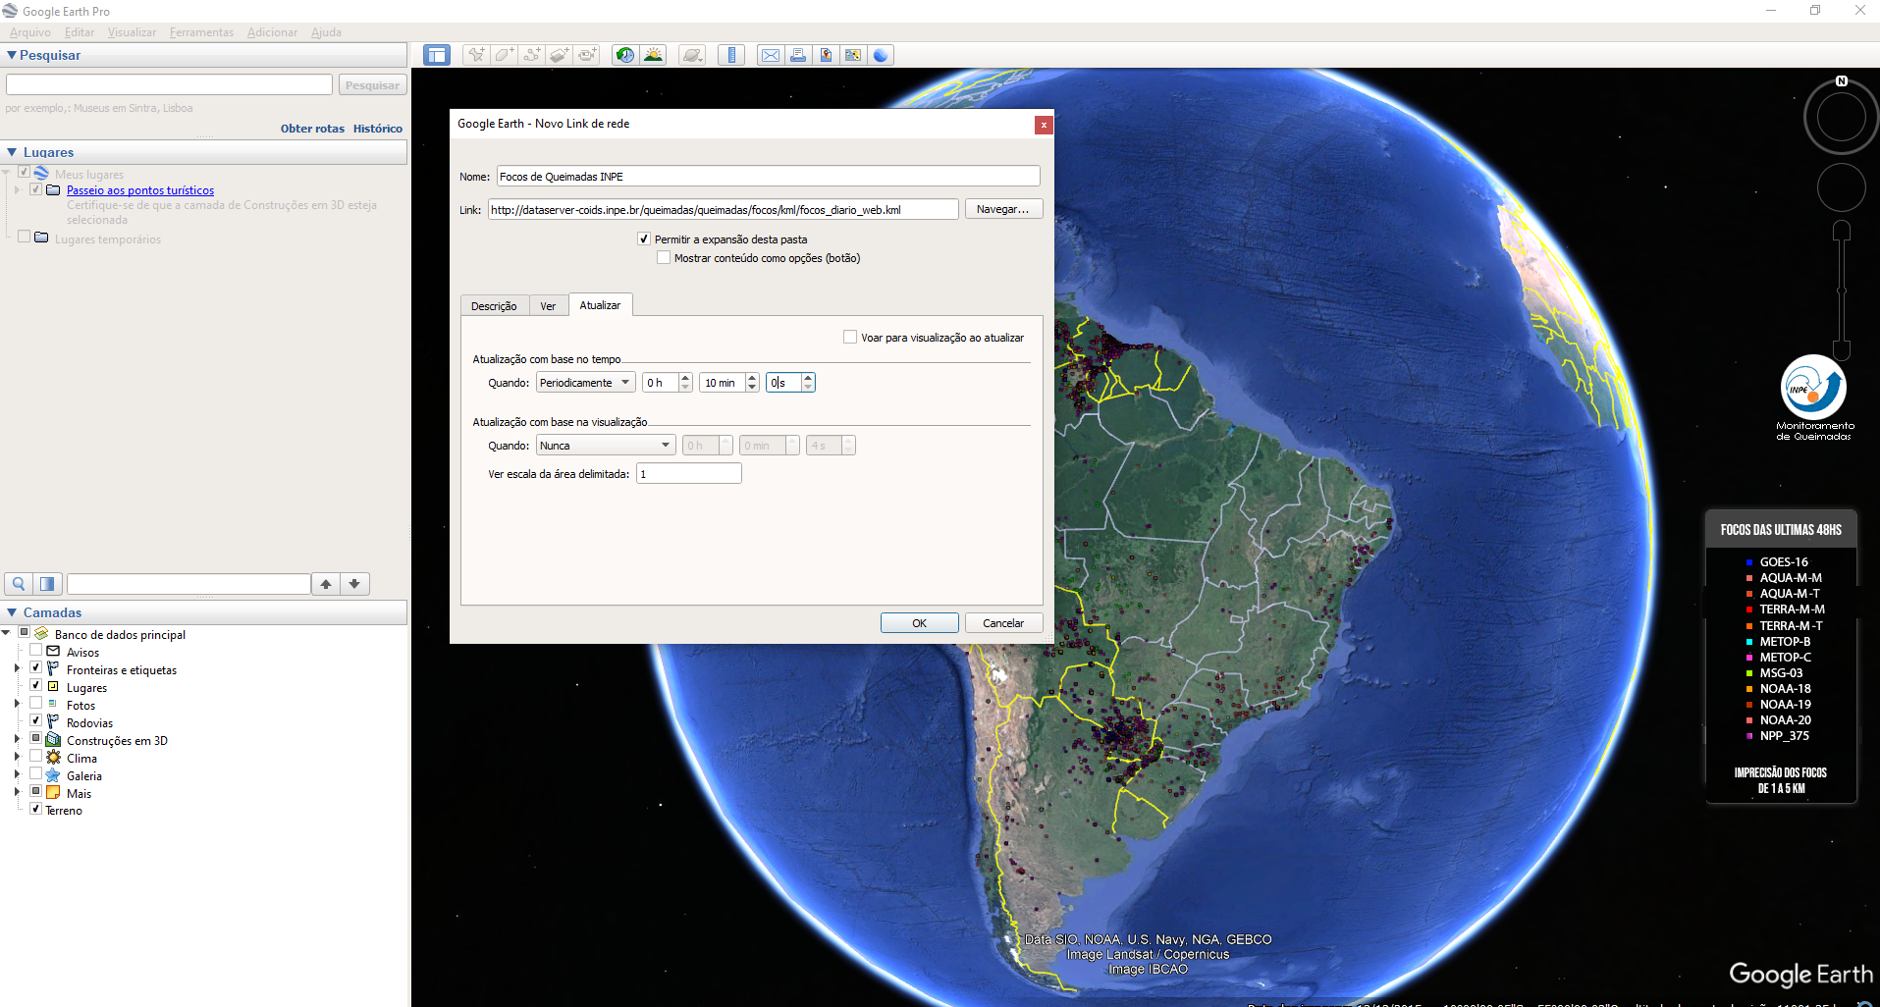The width and height of the screenshot is (1880, 1007).
Task: Open the 'Nunca' view refresh dropdown
Action: coord(605,446)
